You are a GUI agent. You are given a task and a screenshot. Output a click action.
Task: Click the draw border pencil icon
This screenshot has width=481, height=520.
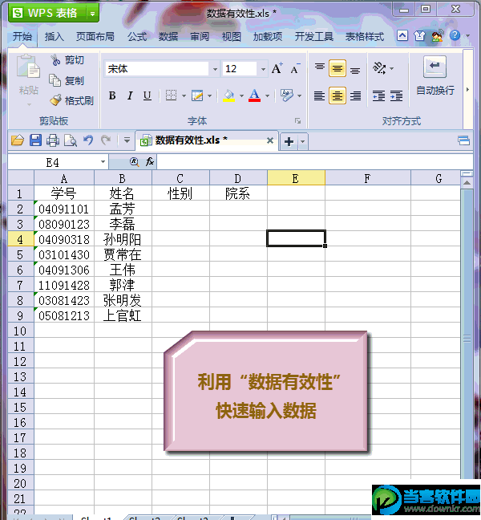coord(197,95)
